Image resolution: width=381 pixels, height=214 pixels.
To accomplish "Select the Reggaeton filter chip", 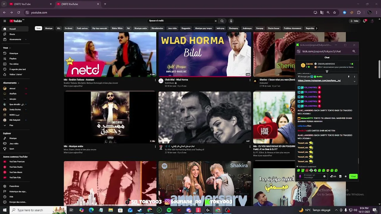I will (x=186, y=28).
